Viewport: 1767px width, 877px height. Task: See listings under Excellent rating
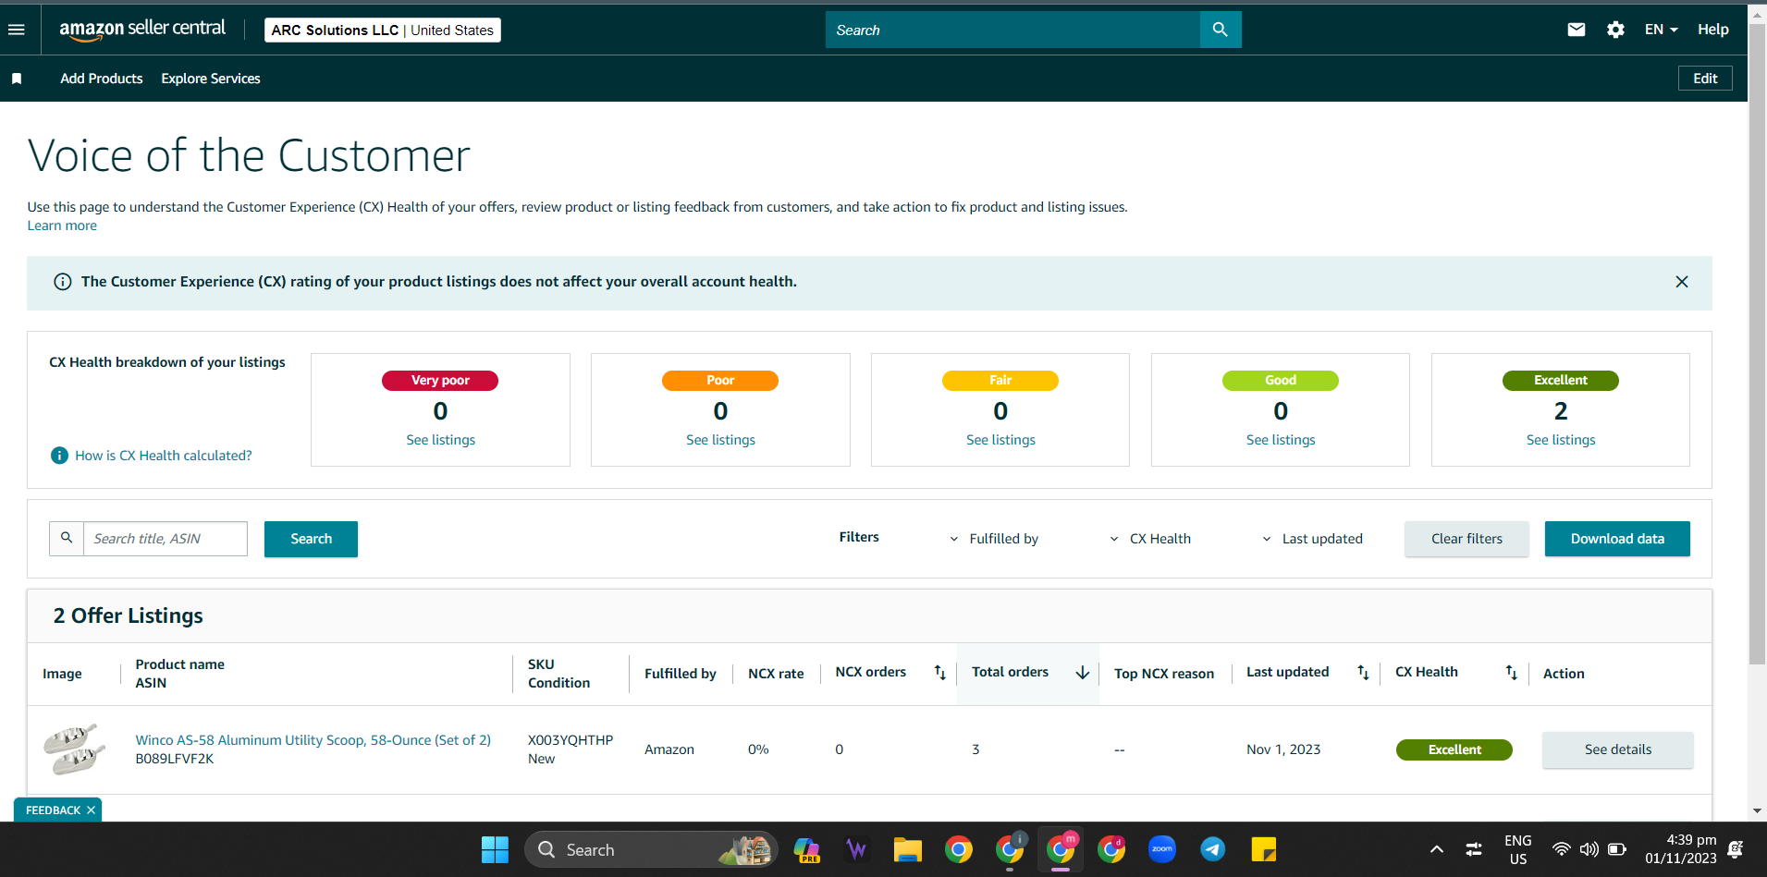click(x=1561, y=440)
